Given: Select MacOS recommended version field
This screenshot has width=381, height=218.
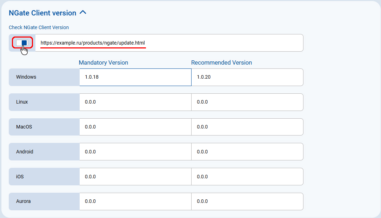Looking at the screenshot, I should tap(247, 127).
